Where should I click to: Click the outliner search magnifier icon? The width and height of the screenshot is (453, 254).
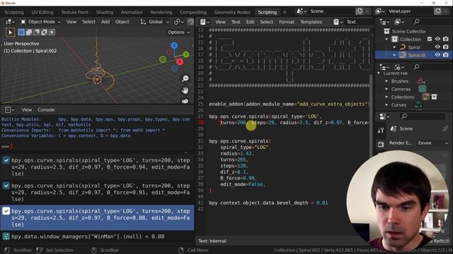pos(416,22)
